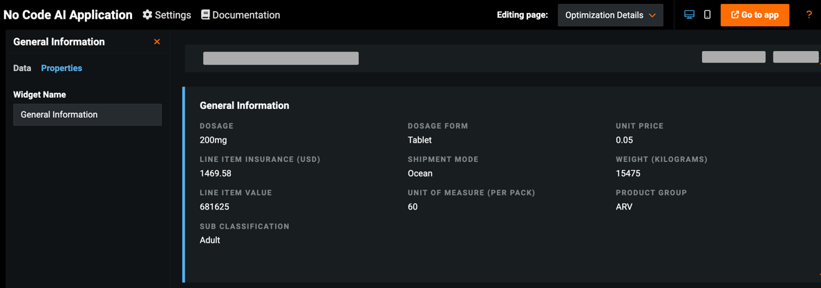This screenshot has width=821, height=288.
Task: Switch to desktop preview layout icon
Action: (689, 14)
